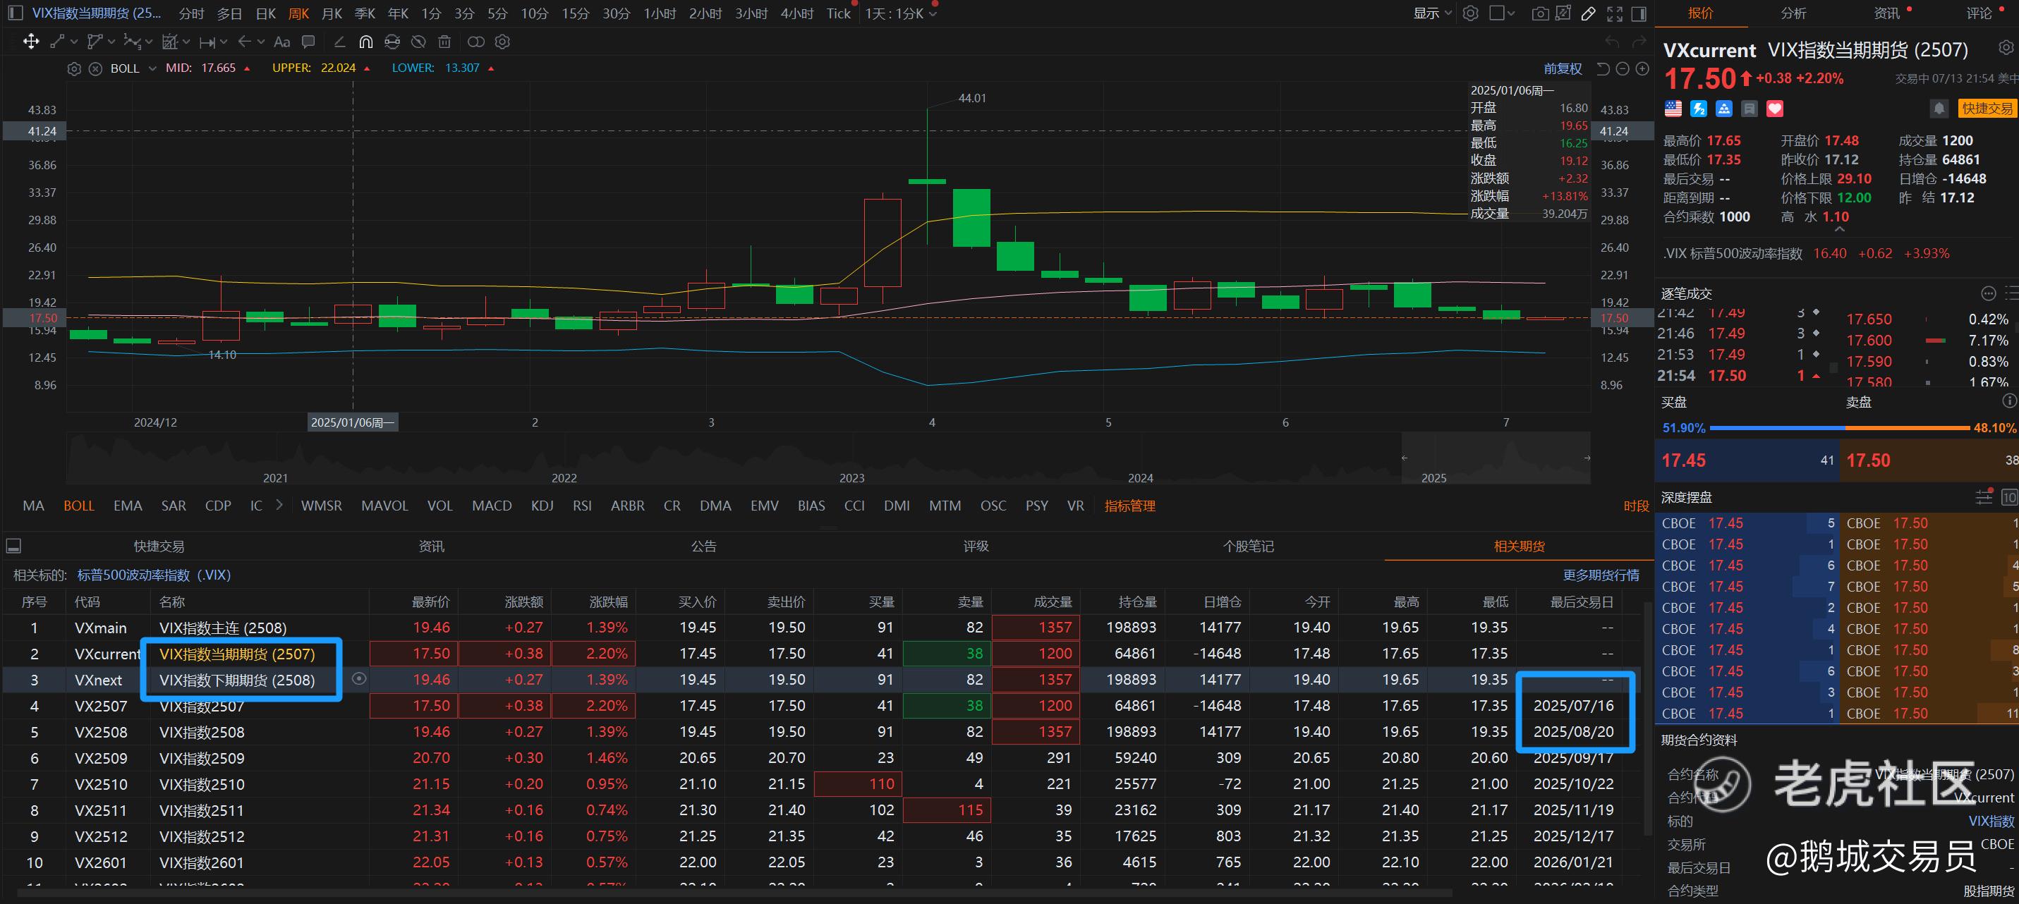The image size is (2019, 904).
Task: Click orange 快捷交易 button
Action: click(x=1987, y=109)
